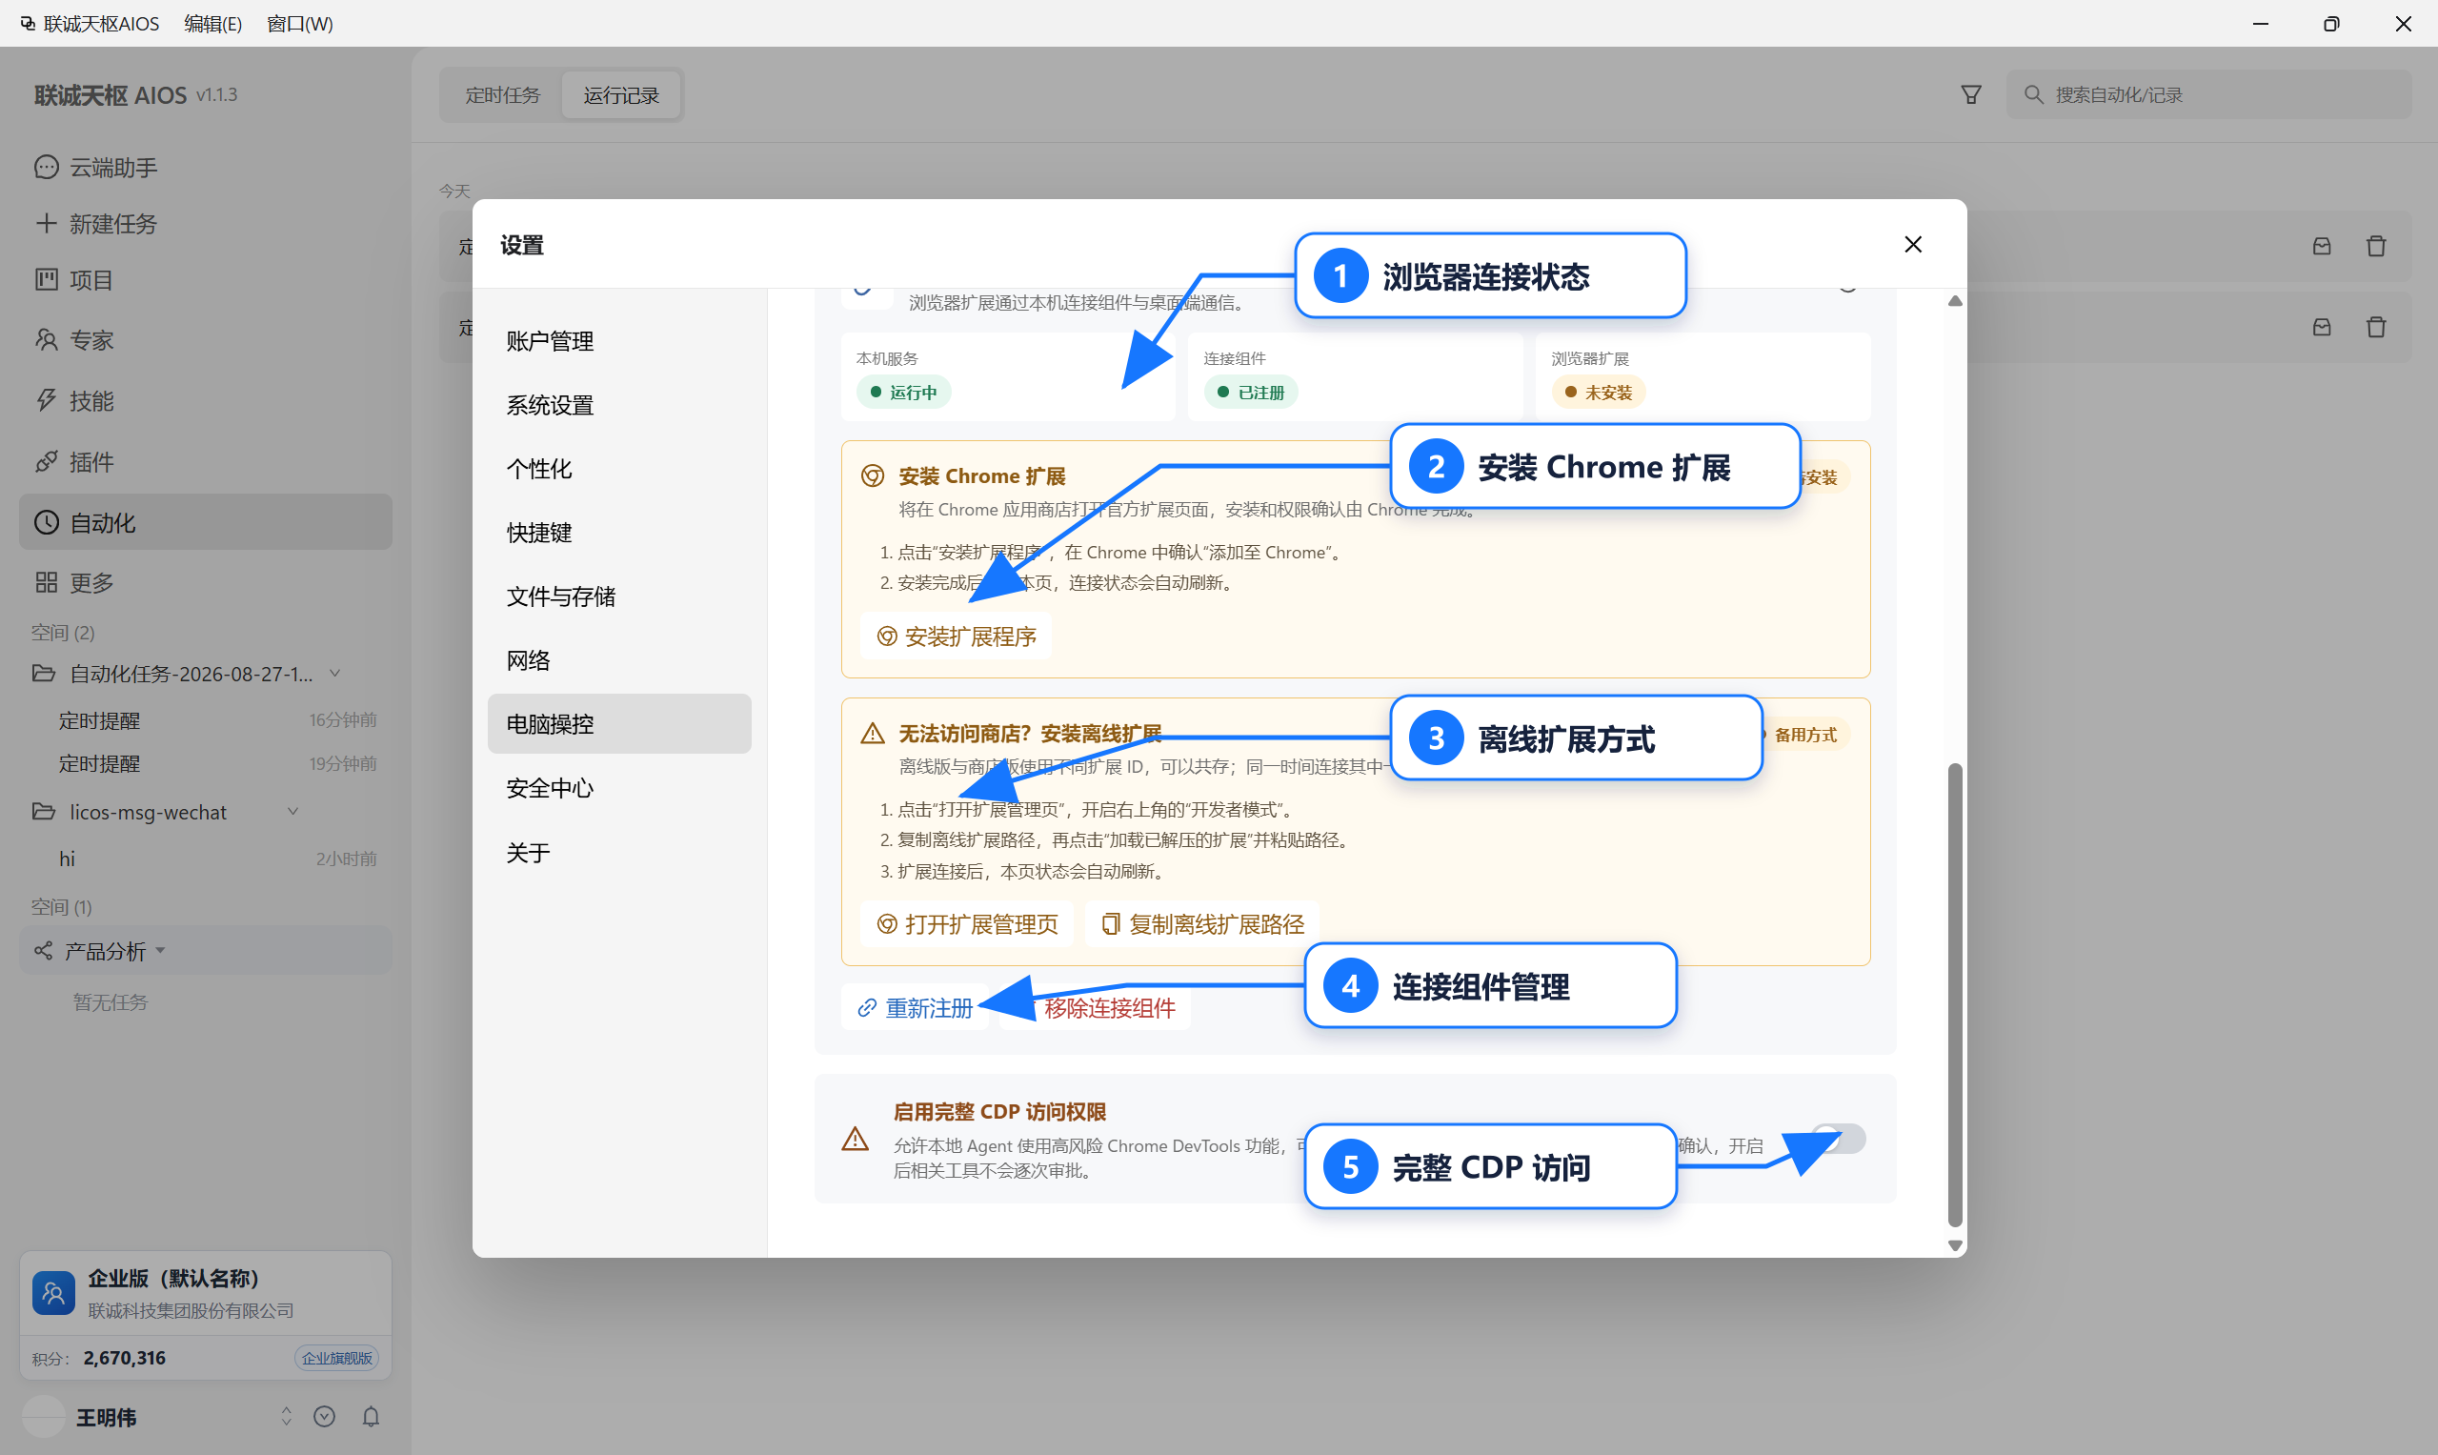Viewport: 2438px width, 1455px height.
Task: Click the notification bell icon
Action: coord(371,1417)
